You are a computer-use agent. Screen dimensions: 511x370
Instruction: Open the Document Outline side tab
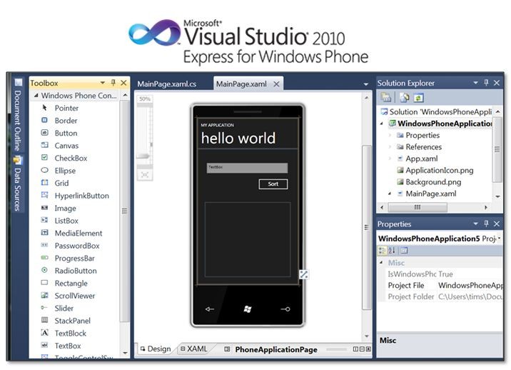click(x=18, y=118)
